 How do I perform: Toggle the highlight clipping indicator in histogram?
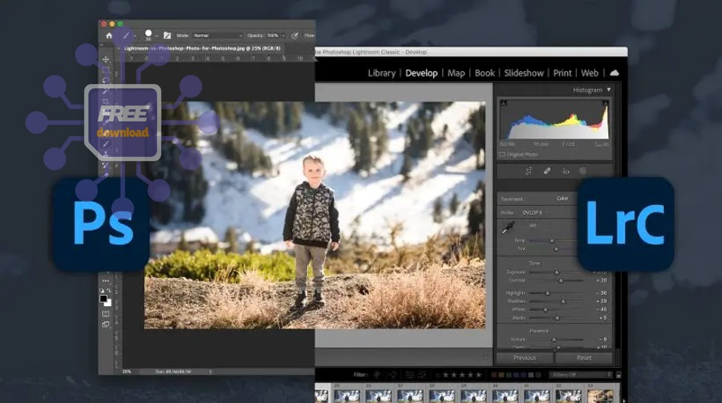point(605,103)
